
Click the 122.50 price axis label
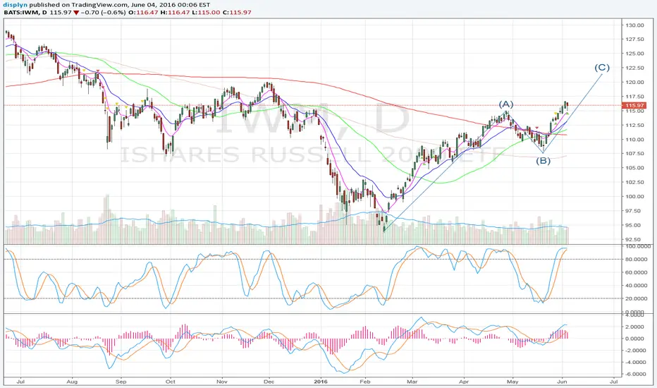634,68
